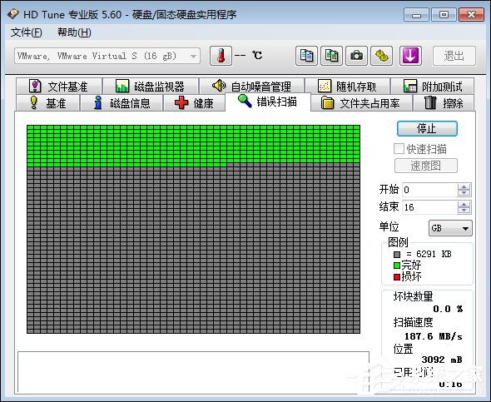Click the bad blocks value 0.0 %

tap(448, 309)
